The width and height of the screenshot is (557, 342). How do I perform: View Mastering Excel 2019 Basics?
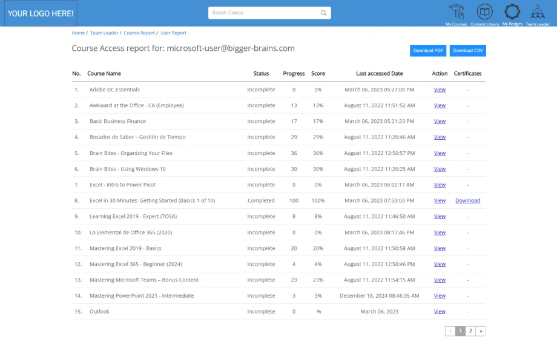(x=440, y=249)
